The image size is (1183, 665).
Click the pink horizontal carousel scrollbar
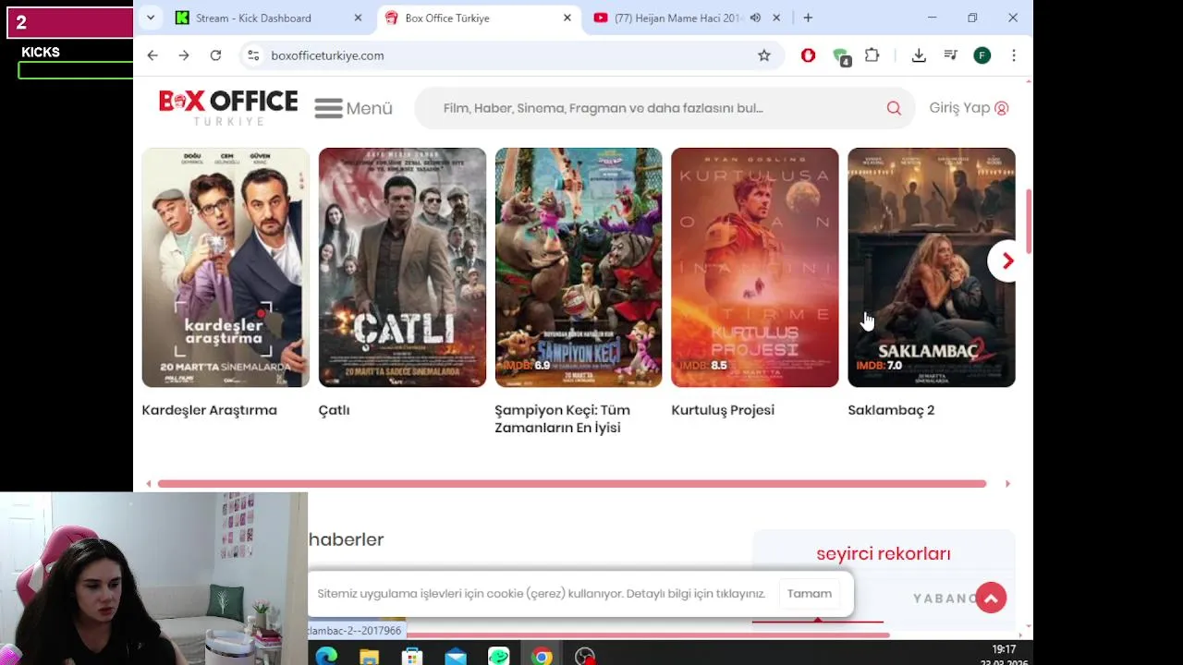click(571, 484)
